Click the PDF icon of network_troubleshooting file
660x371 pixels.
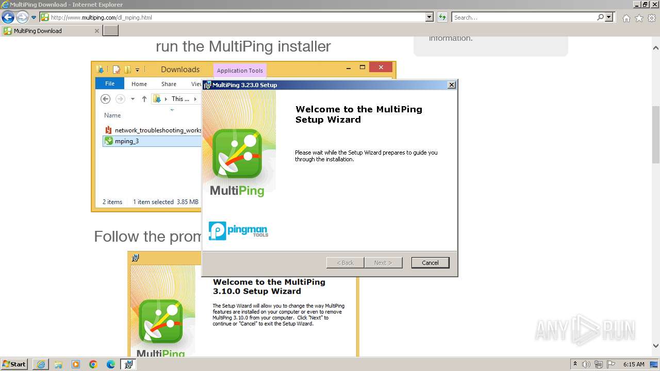tap(108, 130)
